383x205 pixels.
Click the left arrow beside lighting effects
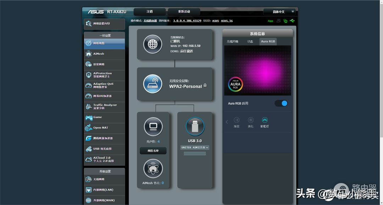[x=227, y=122]
